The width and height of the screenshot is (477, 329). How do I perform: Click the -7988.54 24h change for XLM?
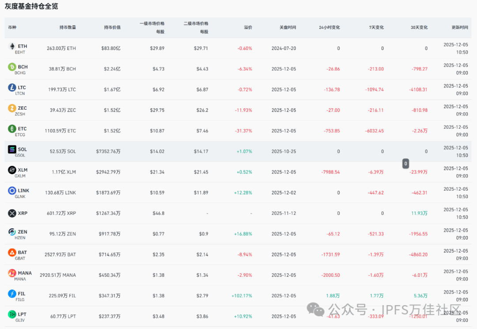(330, 172)
